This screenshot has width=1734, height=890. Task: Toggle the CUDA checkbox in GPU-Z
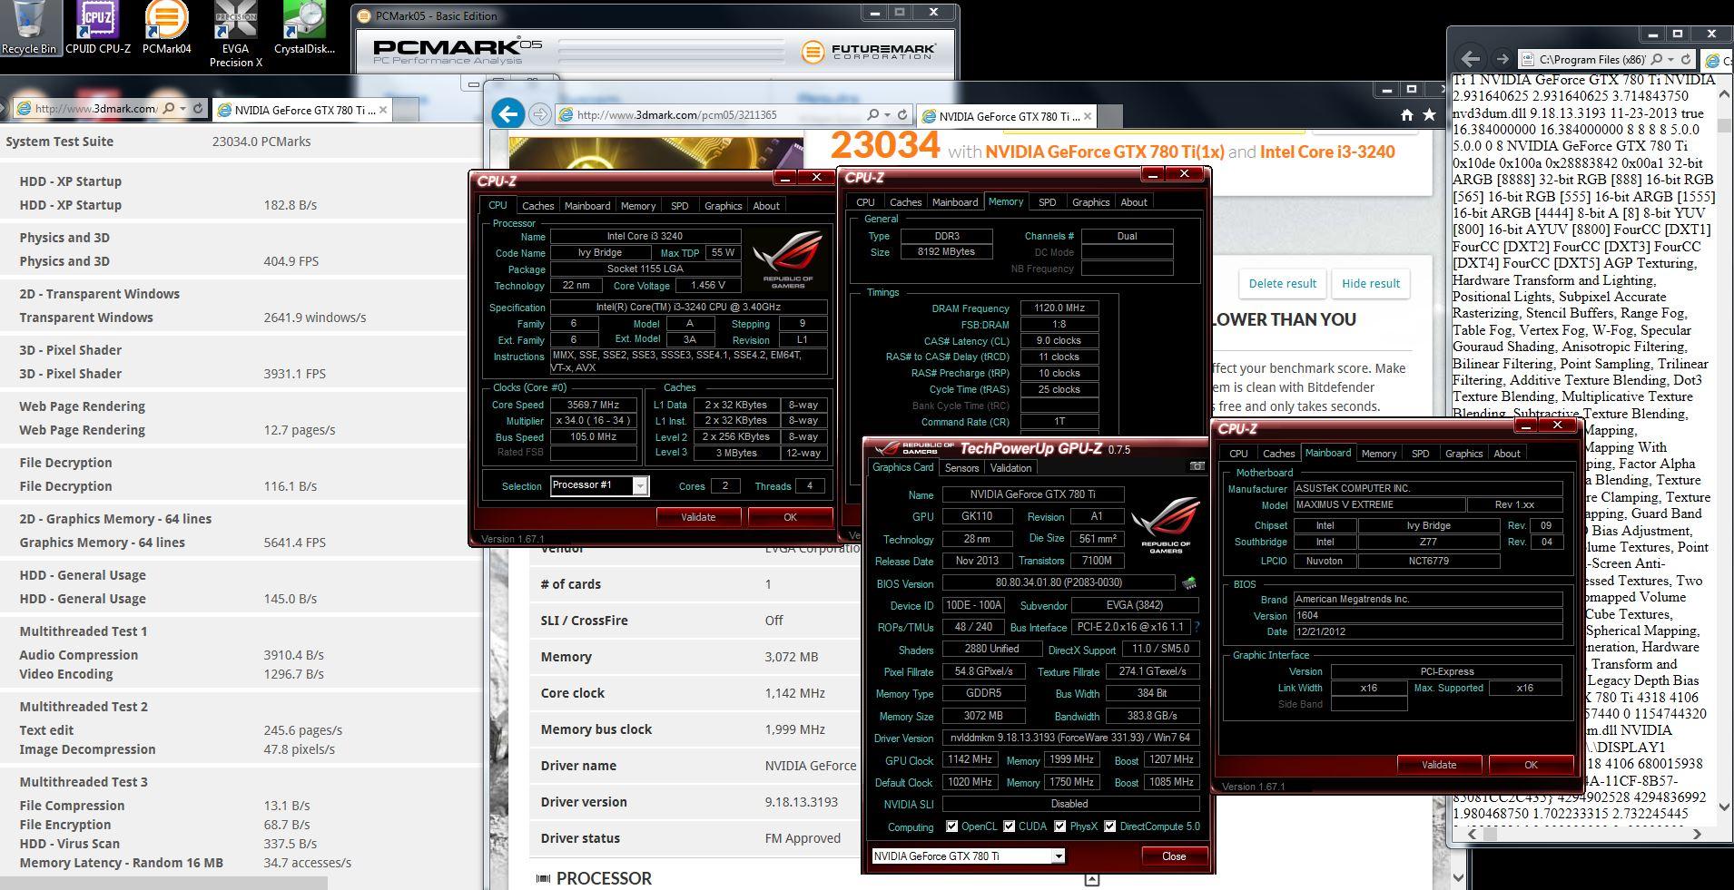click(x=1010, y=826)
